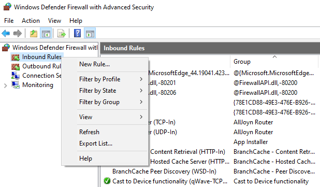Click the Forward arrow toolbar icon
The image size is (320, 187).
tap(18, 33)
